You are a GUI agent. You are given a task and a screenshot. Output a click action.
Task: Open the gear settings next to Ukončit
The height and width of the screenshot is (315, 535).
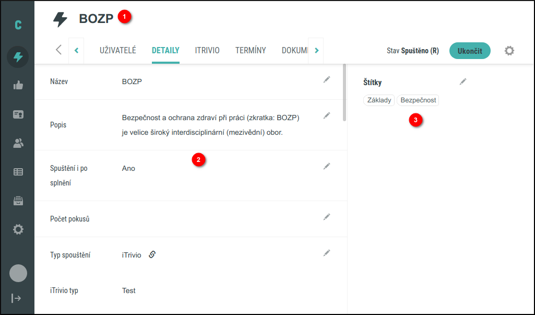509,51
